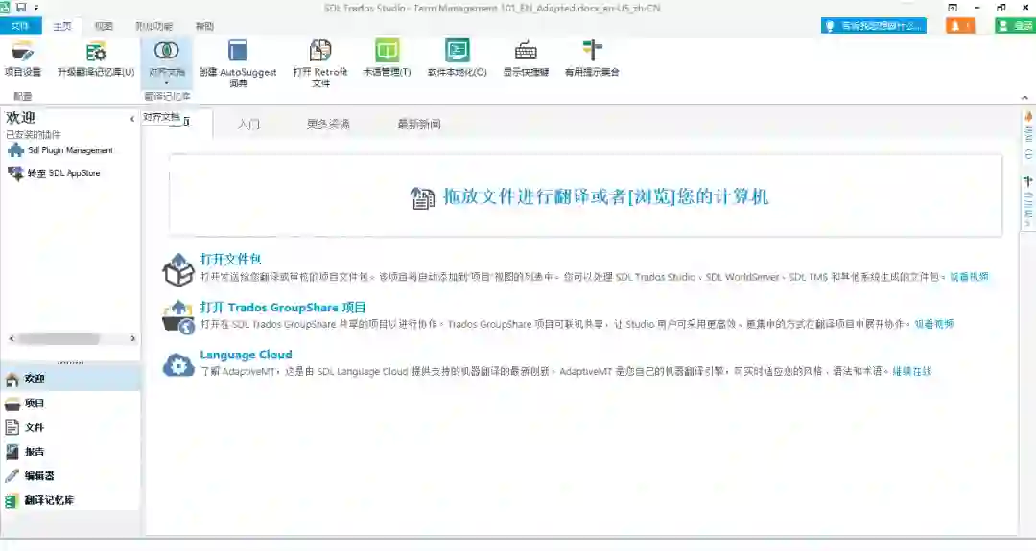Click the 打开文件包 link
The height and width of the screenshot is (551, 1036).
[230, 260]
